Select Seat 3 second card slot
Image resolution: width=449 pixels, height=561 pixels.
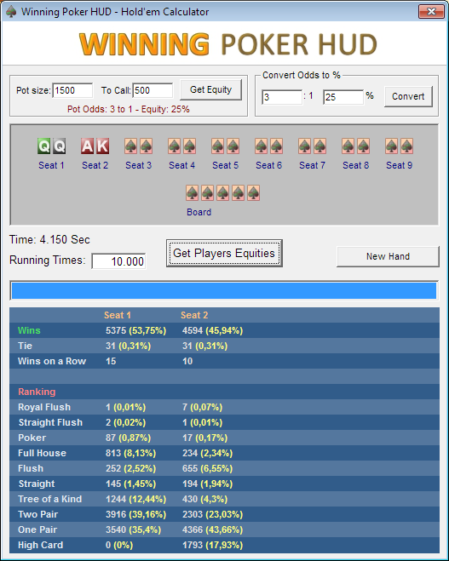point(146,146)
